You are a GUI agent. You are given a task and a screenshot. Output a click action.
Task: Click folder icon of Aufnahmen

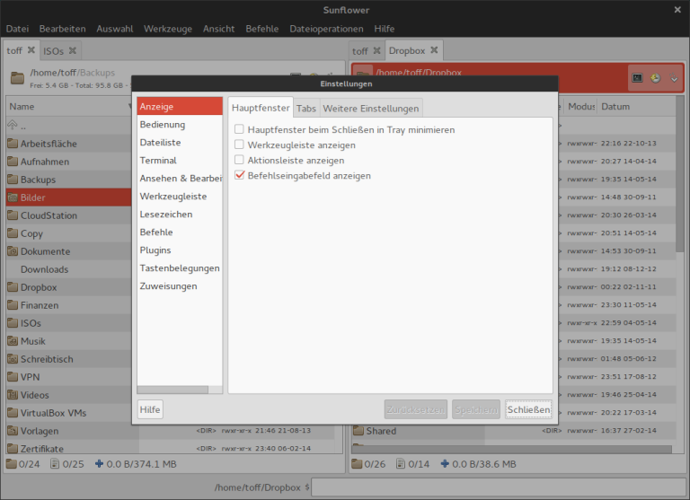[x=13, y=162]
